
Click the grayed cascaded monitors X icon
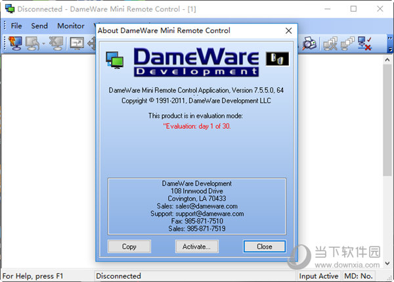pos(330,43)
